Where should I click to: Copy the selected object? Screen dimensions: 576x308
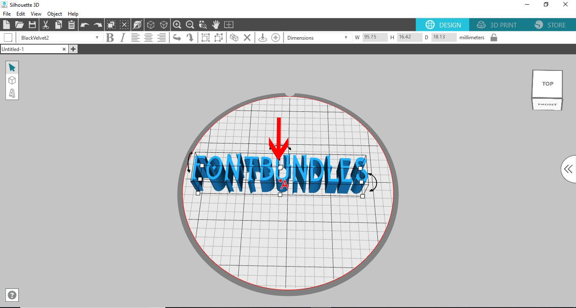pyautogui.click(x=58, y=24)
